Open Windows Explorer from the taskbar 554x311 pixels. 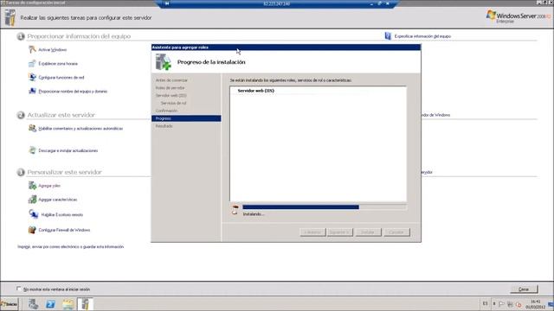(x=68, y=304)
